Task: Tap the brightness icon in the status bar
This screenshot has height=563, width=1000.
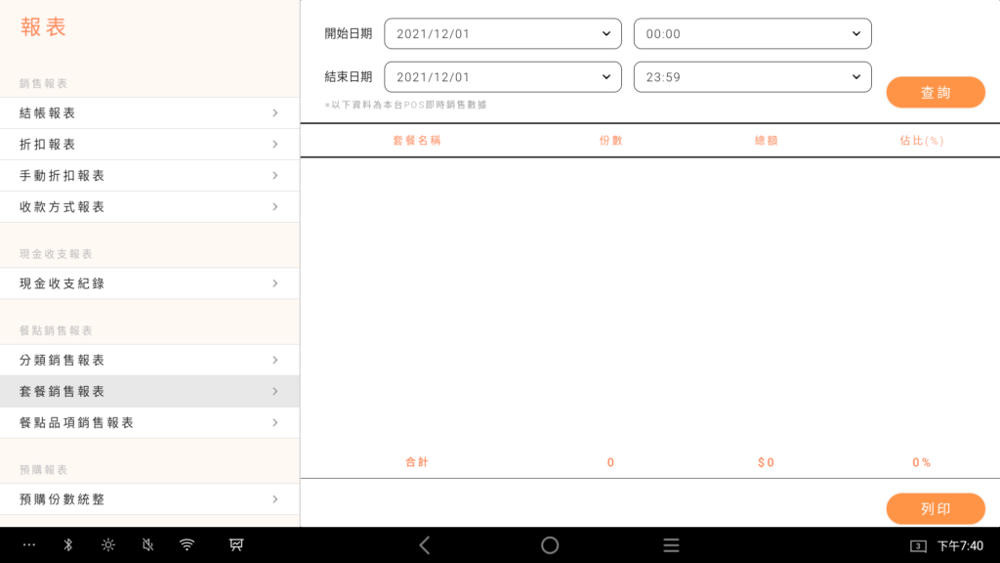Action: (x=107, y=544)
